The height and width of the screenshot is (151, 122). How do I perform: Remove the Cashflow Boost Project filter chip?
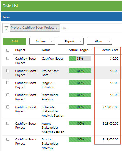[57, 28]
